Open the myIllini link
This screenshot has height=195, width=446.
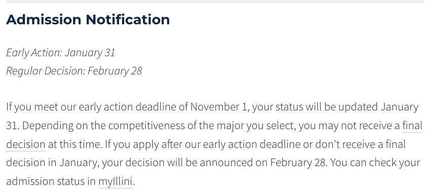point(115,181)
